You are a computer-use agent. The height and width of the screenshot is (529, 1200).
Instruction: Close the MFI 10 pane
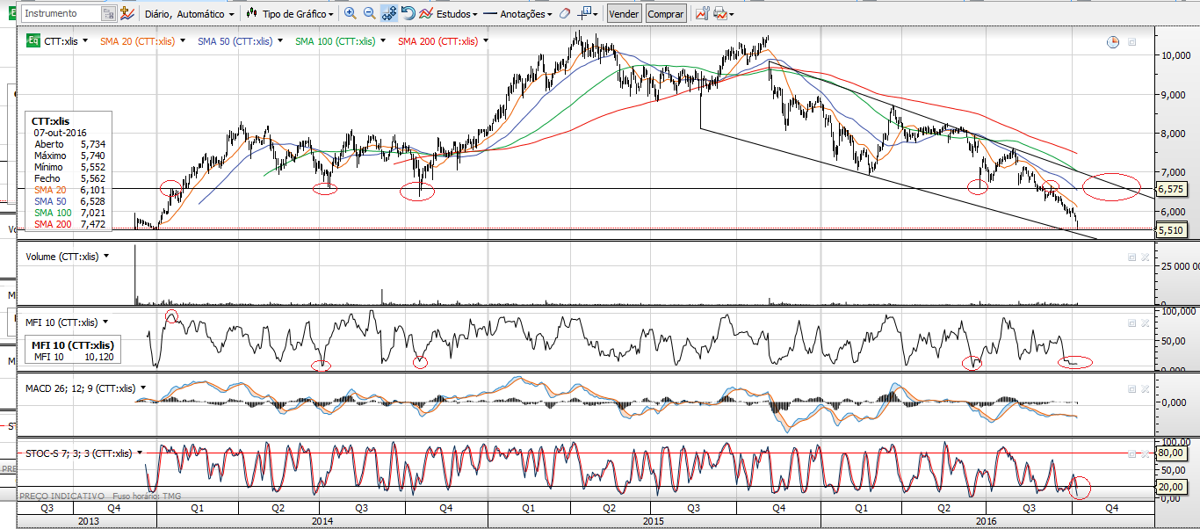click(1145, 322)
